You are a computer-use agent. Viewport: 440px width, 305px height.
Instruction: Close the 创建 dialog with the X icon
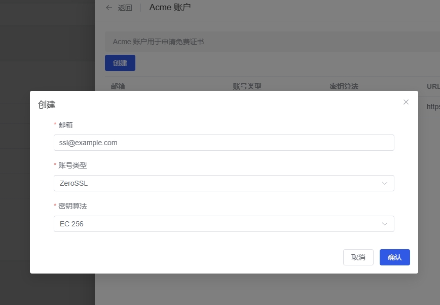(x=406, y=102)
